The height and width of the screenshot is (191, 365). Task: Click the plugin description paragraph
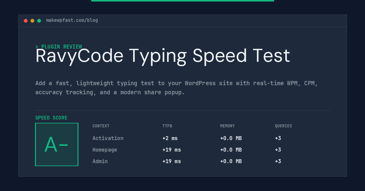pyautogui.click(x=176, y=88)
